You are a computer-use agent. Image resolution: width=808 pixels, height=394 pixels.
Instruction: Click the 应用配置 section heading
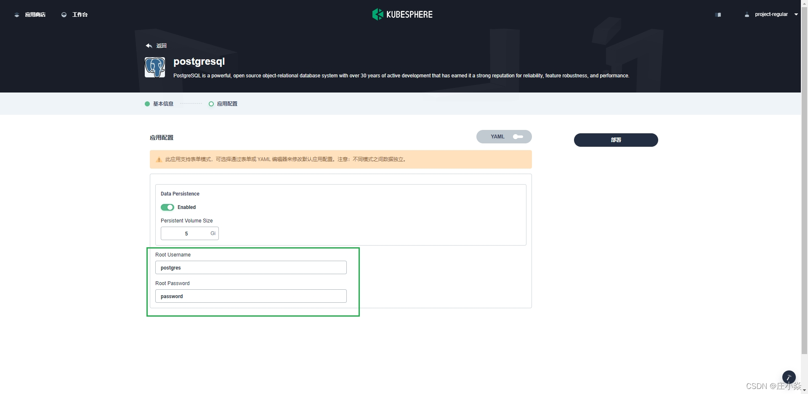tap(162, 138)
